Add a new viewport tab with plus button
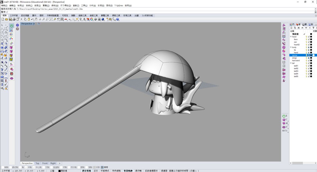 pos(60,163)
